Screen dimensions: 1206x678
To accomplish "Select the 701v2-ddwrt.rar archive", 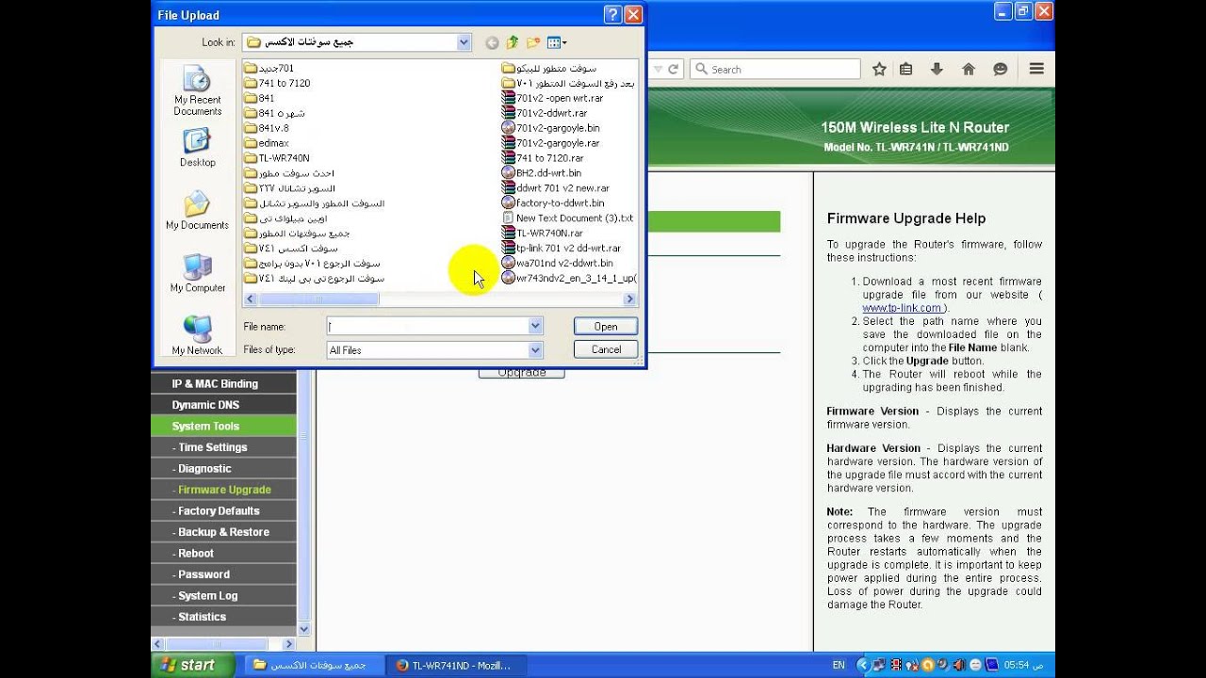I will click(546, 113).
